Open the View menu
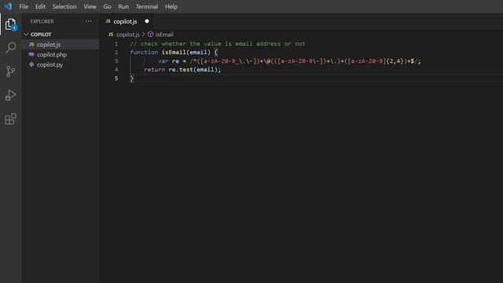This screenshot has width=503, height=283. (90, 6)
